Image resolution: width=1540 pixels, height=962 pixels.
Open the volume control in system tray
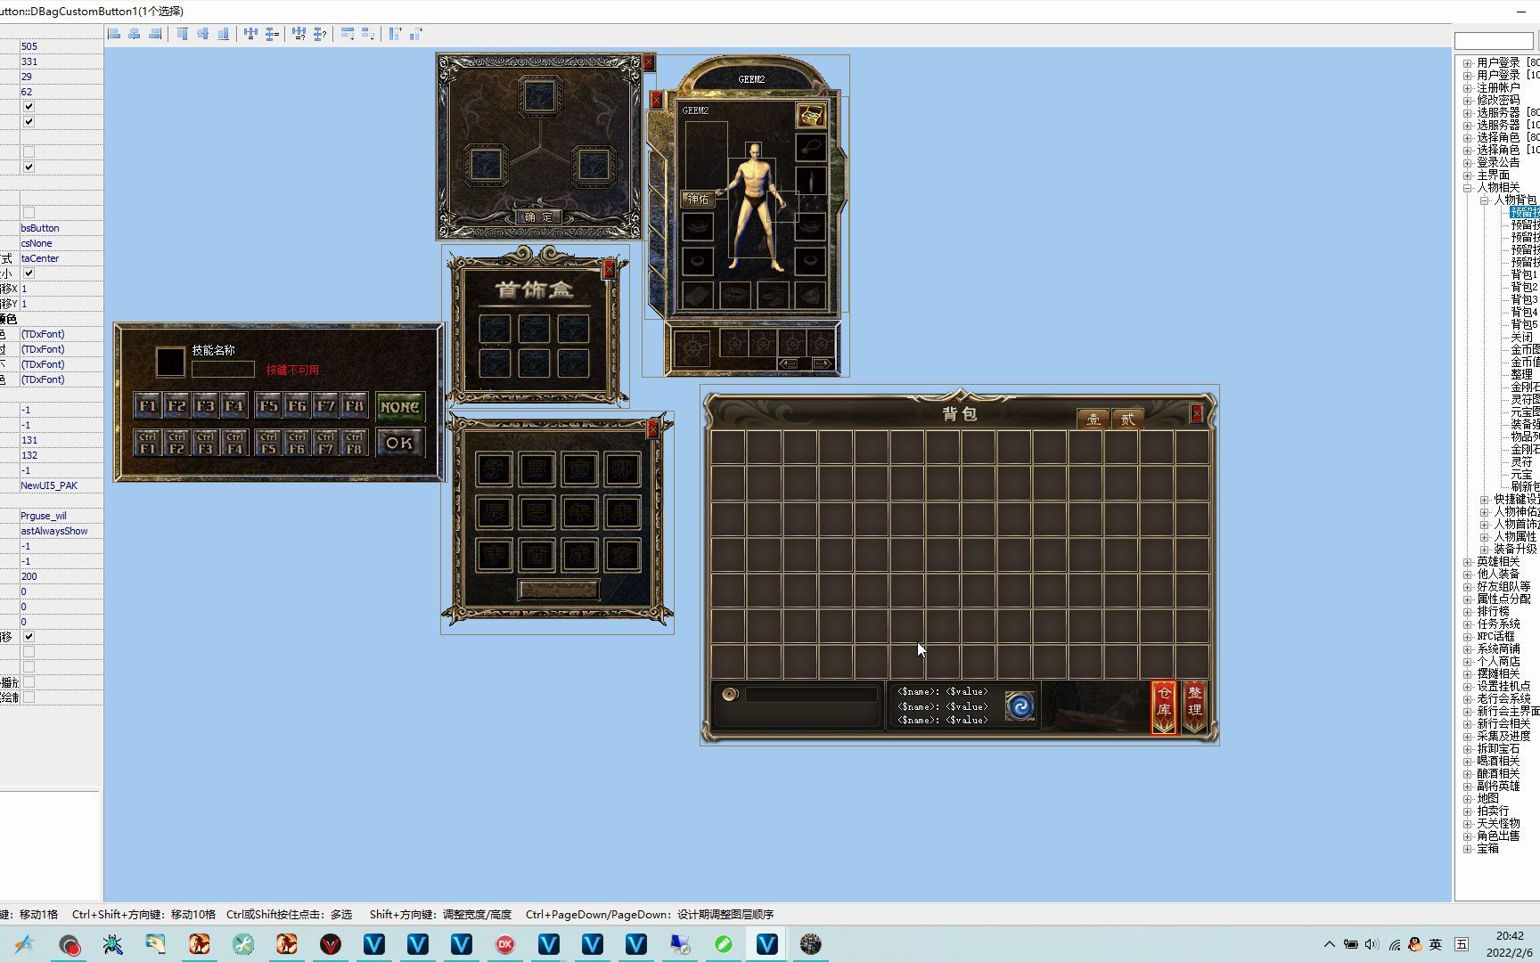tap(1372, 944)
